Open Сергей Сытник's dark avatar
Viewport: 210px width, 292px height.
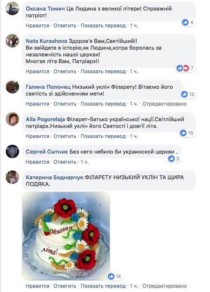pos(13,151)
